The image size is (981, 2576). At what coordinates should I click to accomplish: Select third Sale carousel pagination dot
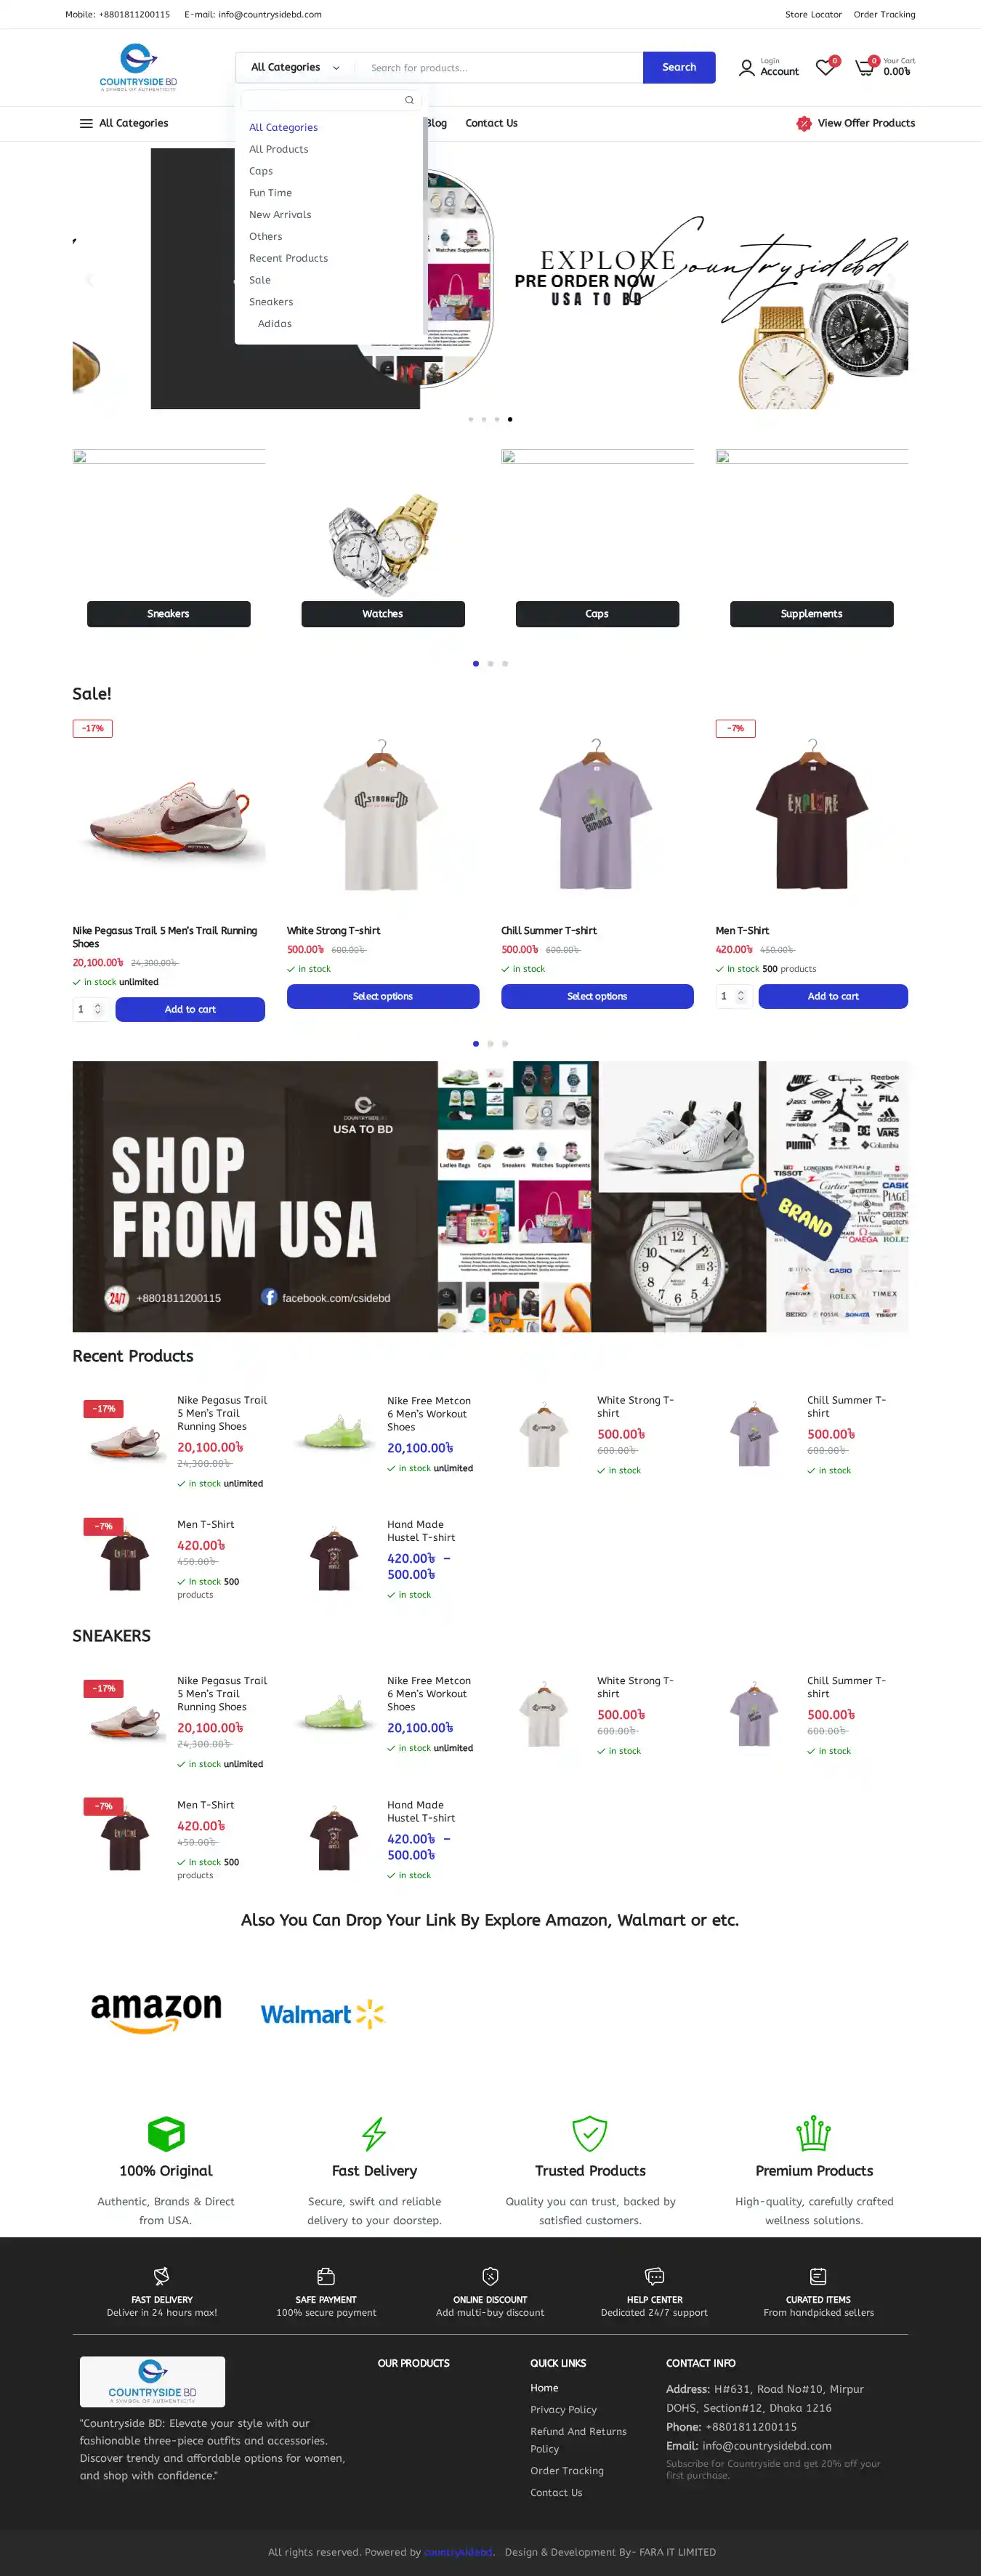(x=505, y=1043)
